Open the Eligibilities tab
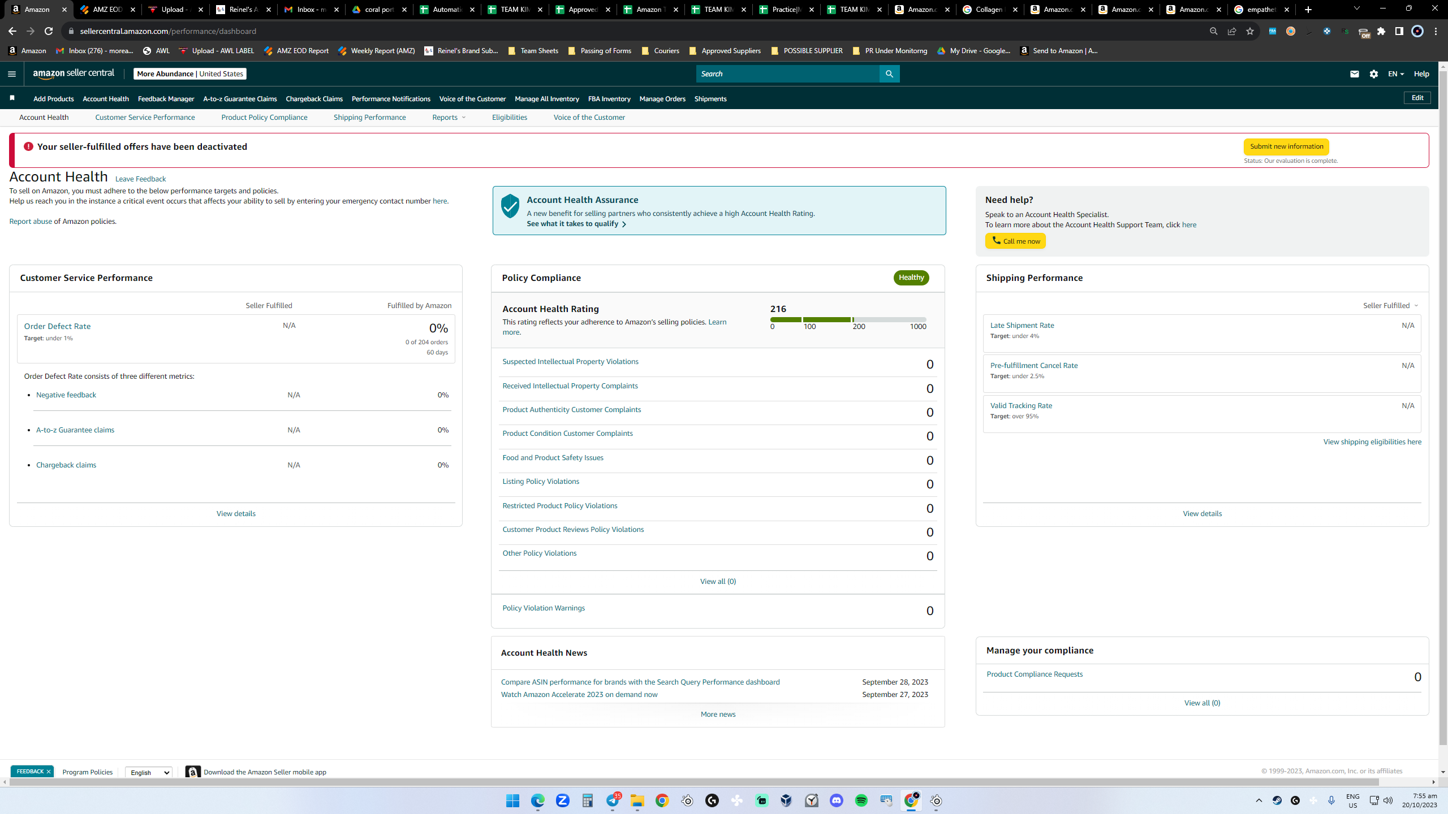 [x=509, y=117]
